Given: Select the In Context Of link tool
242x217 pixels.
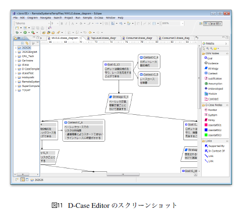Looking at the screenshot, I should point(215,151).
